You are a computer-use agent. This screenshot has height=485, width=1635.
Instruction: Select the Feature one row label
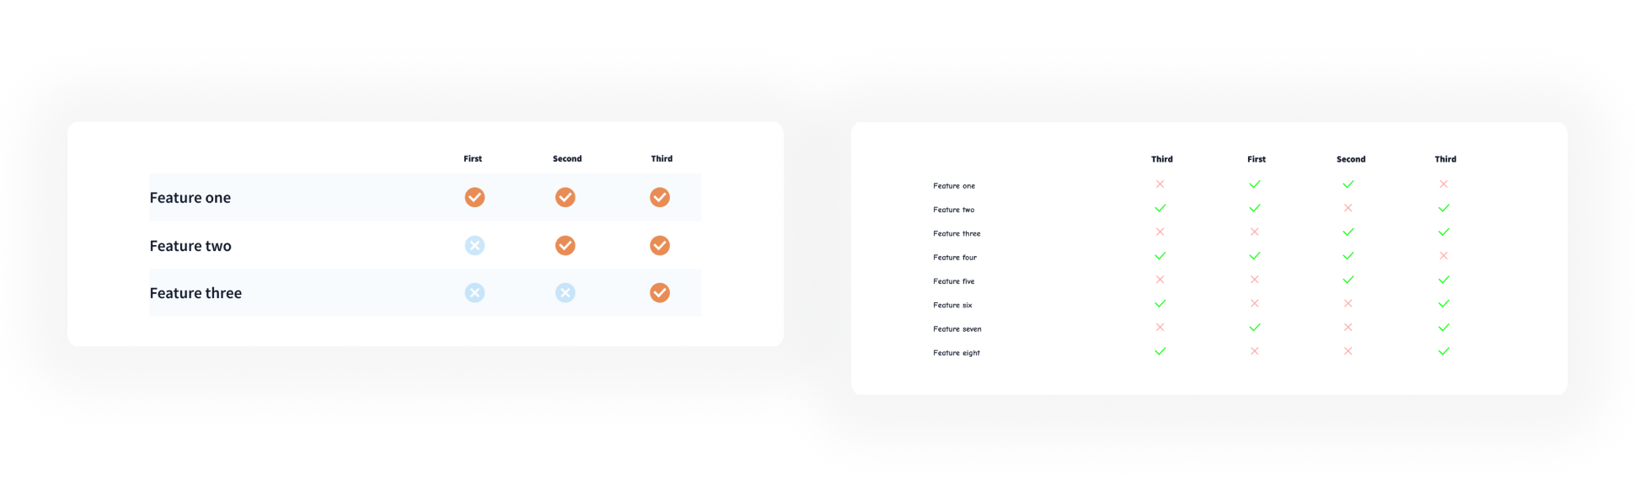point(953,185)
